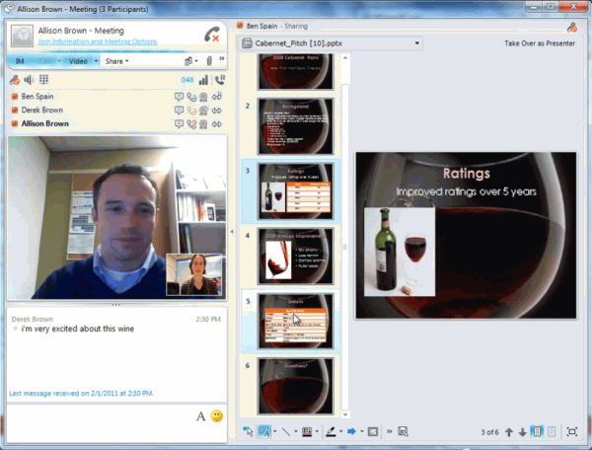Select slide 2 Background thumbnail

(x=296, y=126)
